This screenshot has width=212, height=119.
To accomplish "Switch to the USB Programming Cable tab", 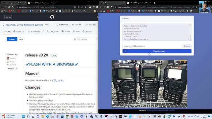I will click(139, 3).
